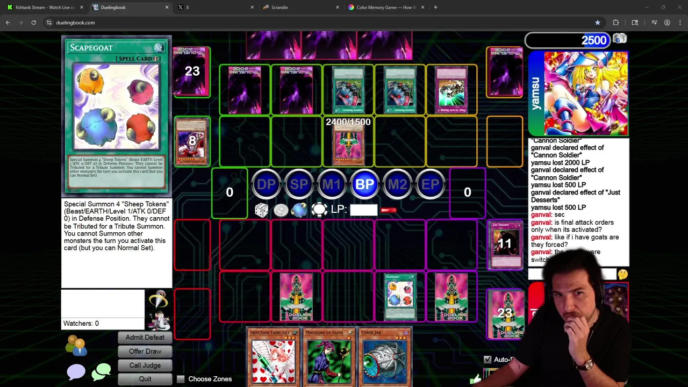Click the blue token orb icon
Image resolution: width=688 pixels, height=387 pixels.
[x=299, y=210]
